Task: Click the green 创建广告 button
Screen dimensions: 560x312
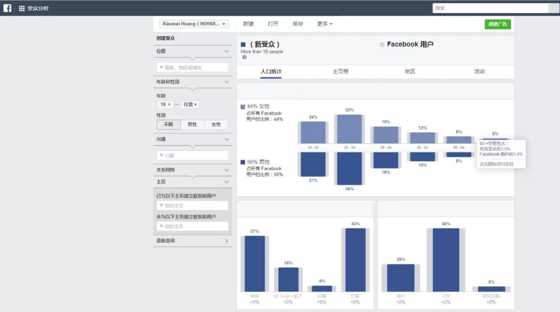Action: pos(497,24)
